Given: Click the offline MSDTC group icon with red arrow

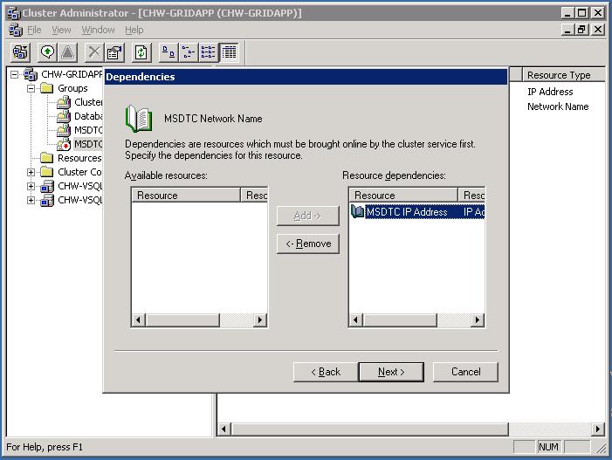Looking at the screenshot, I should (x=64, y=144).
